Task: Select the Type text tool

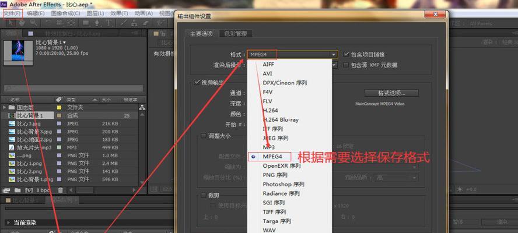Action: pos(108,23)
